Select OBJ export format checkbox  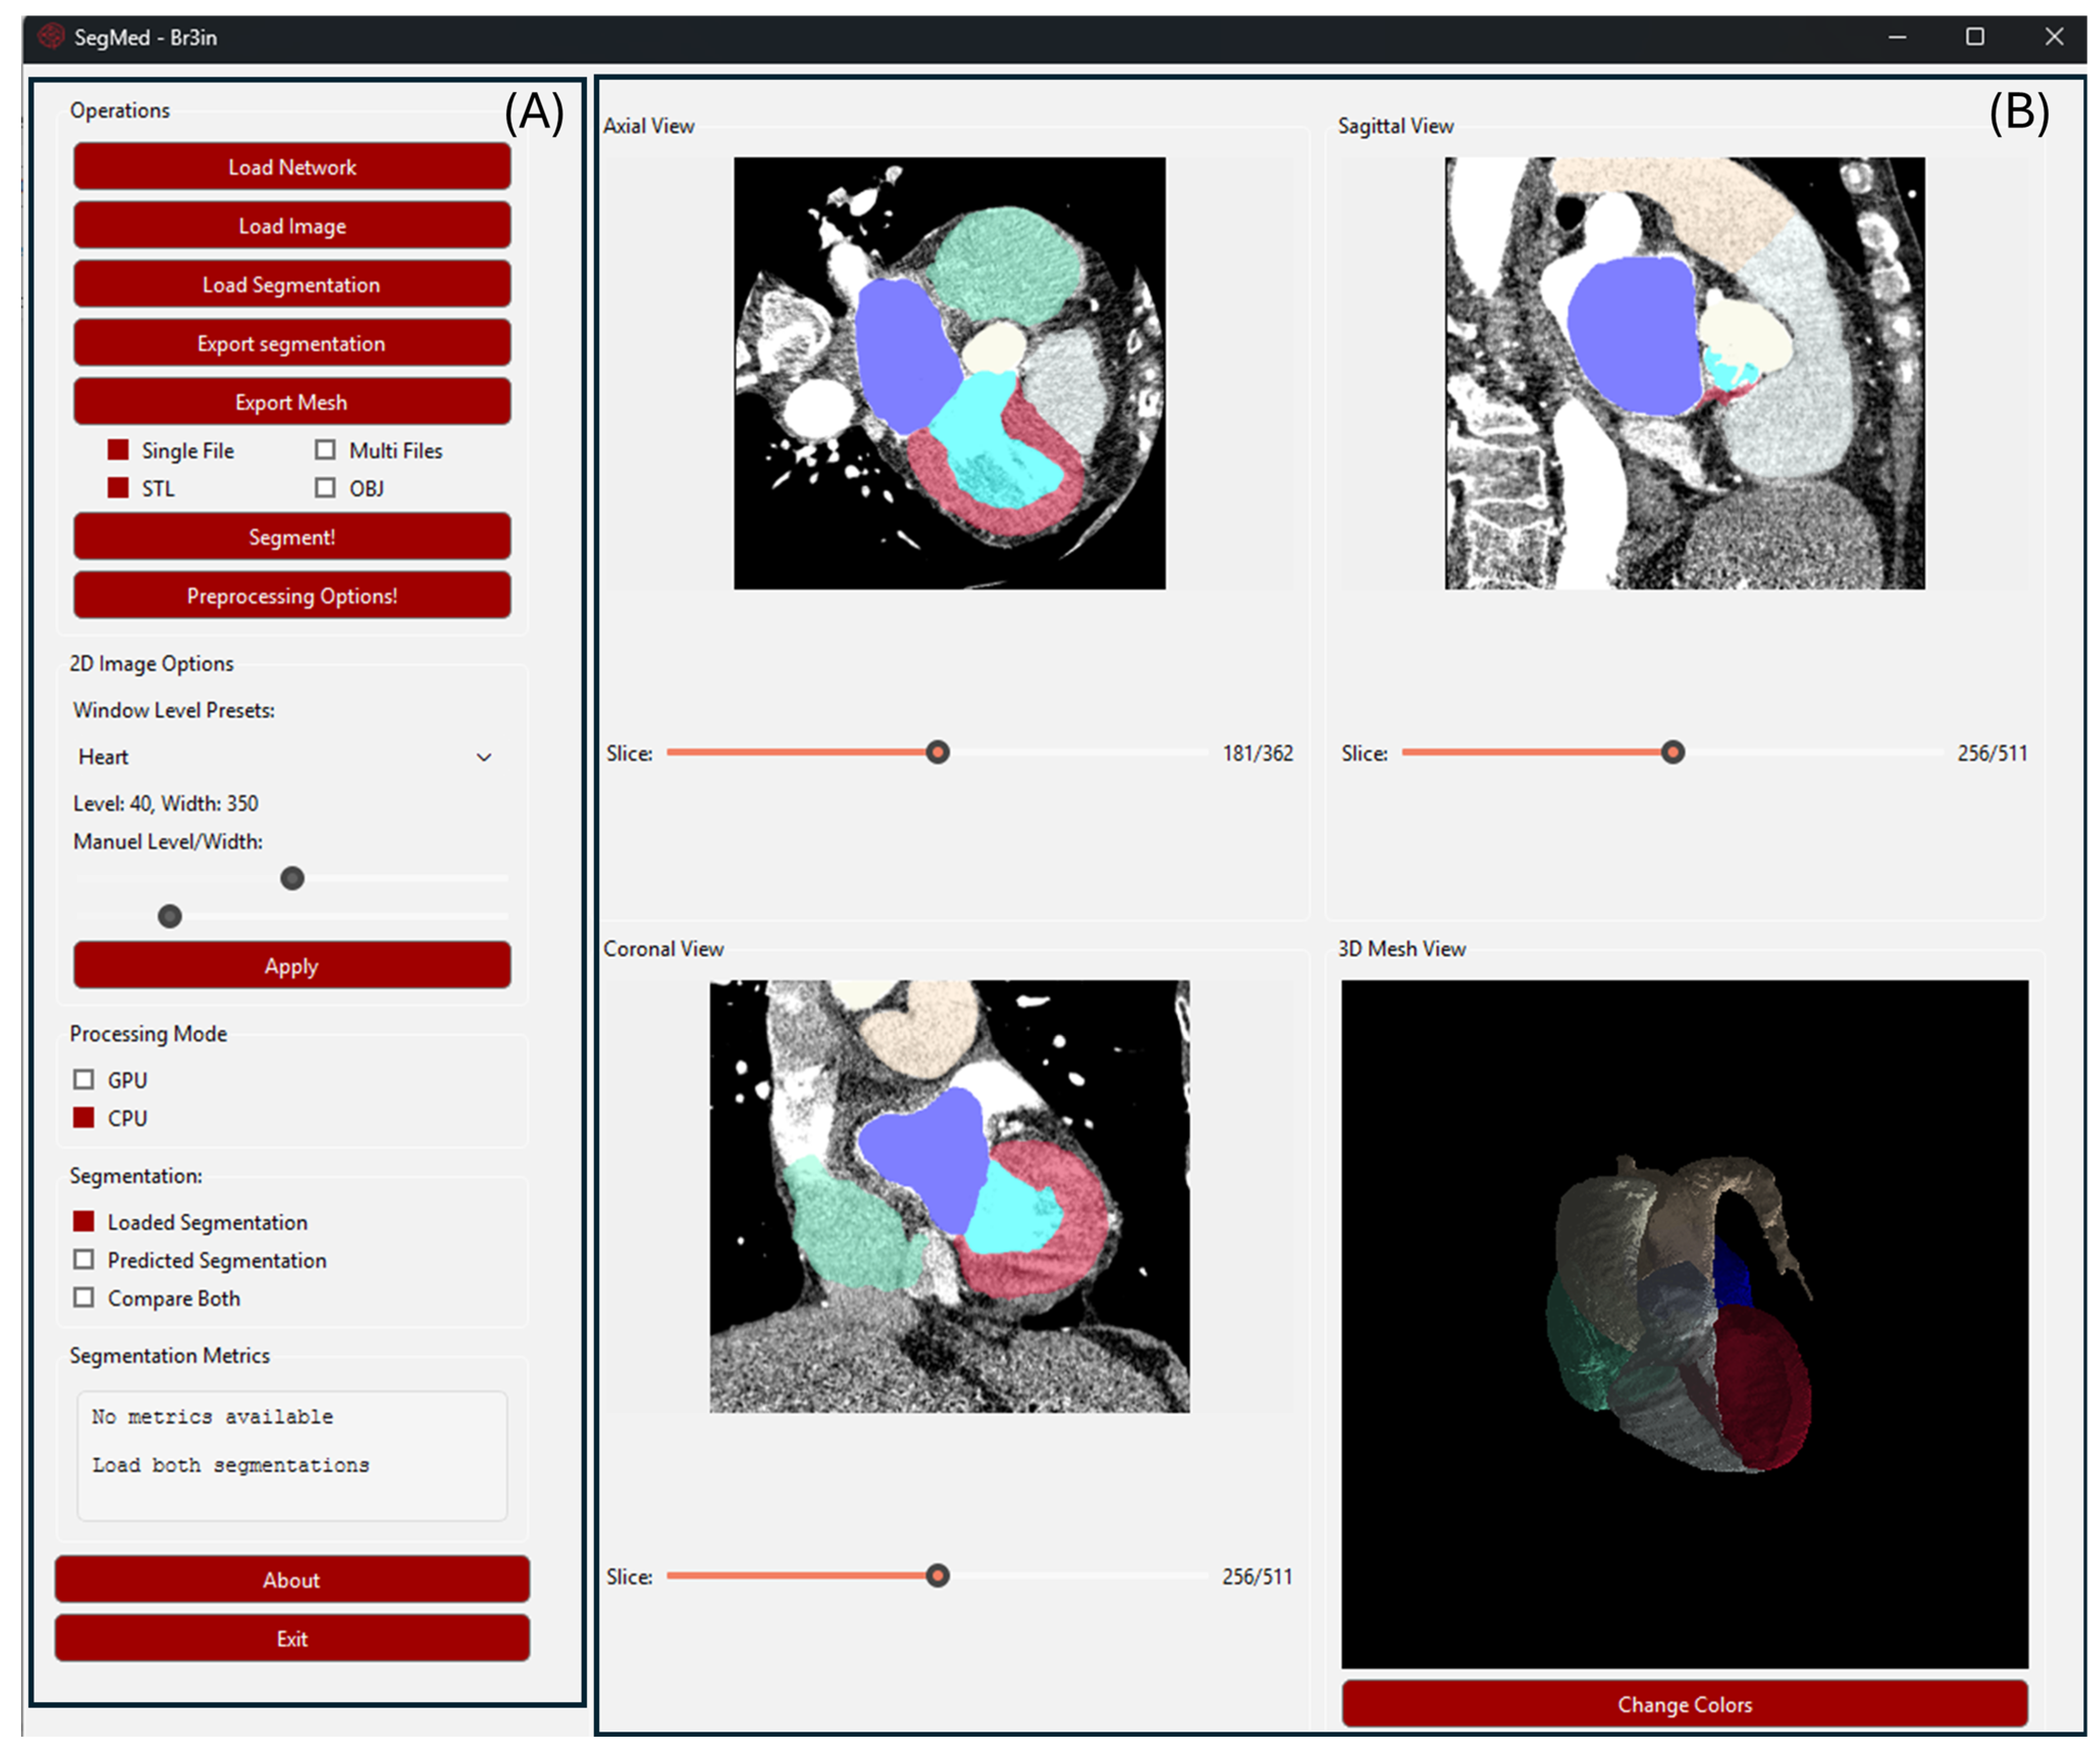325,488
